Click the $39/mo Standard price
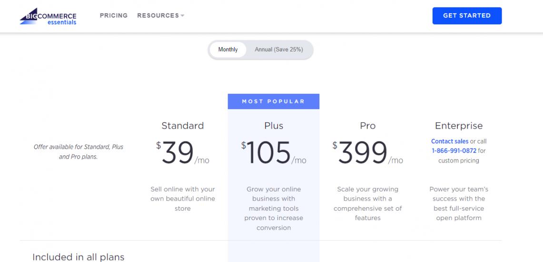Screen dimensions: 543x262 click(182, 153)
